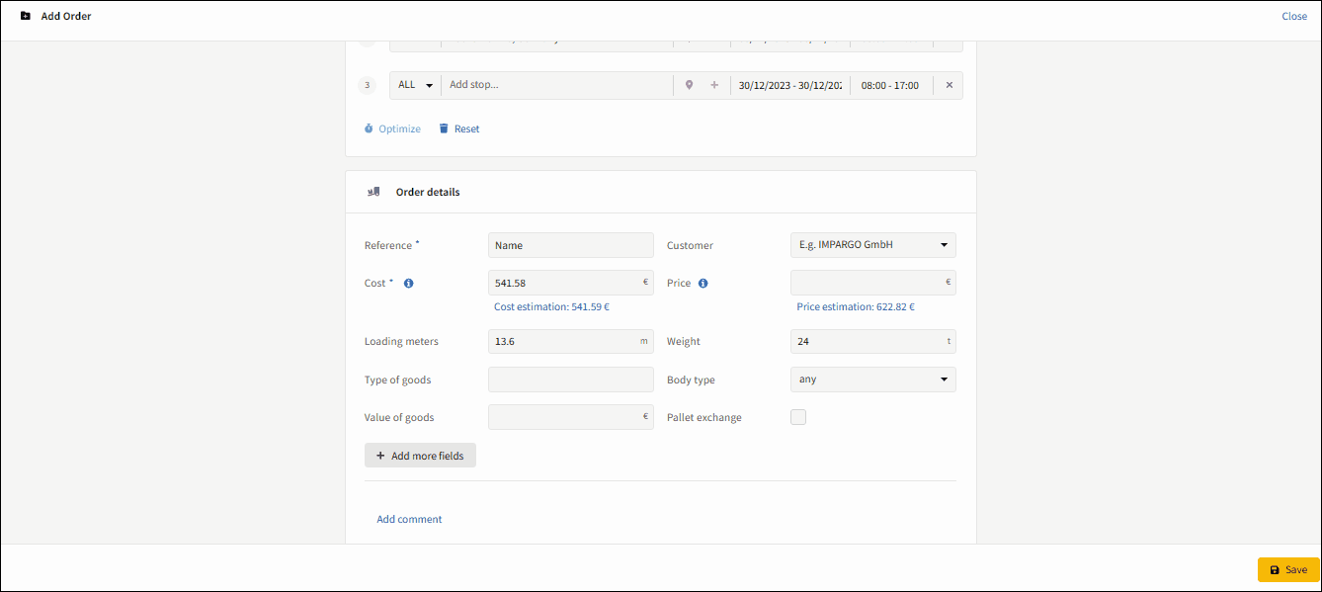
Task: Click the Pallet exchange label
Action: pyautogui.click(x=704, y=418)
